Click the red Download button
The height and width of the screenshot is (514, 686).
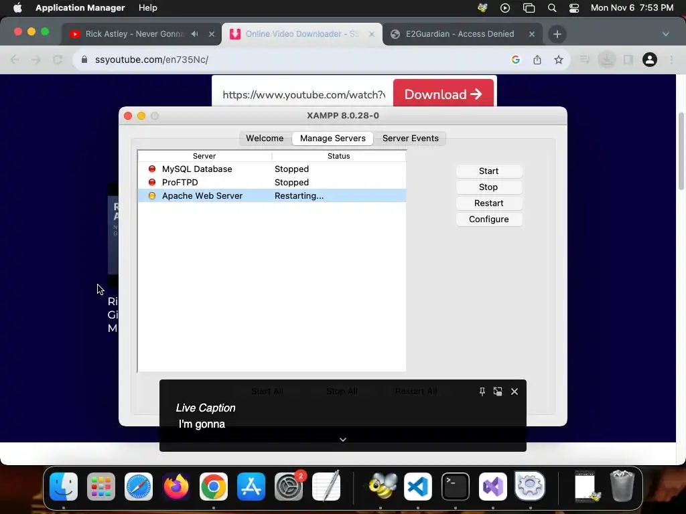coord(443,94)
